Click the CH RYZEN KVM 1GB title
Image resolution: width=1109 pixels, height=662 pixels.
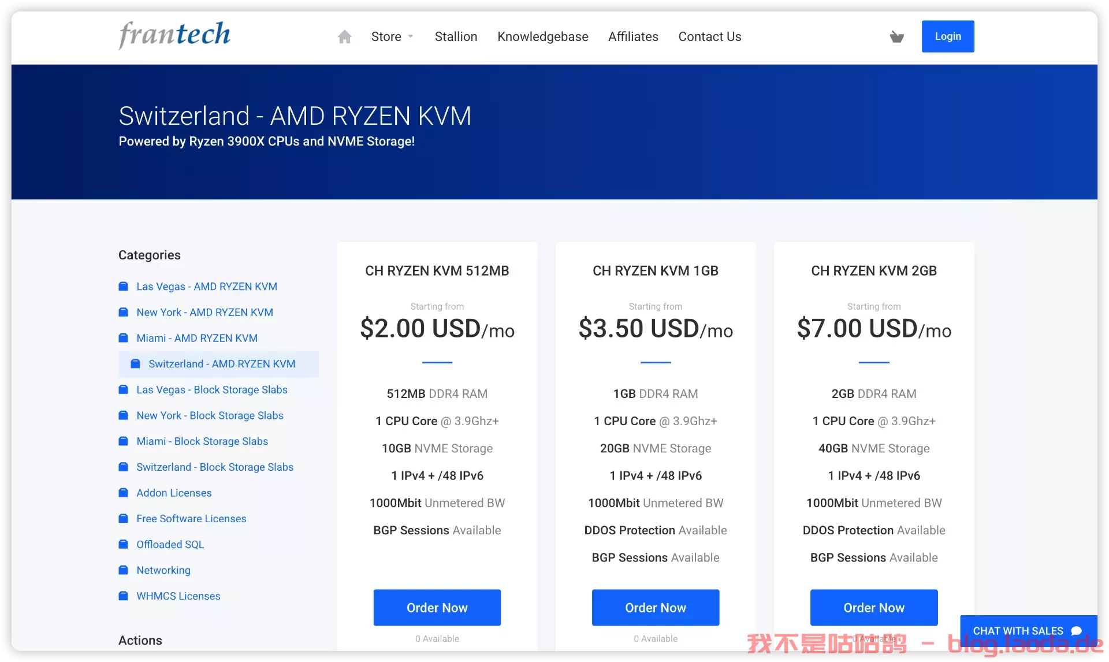tap(655, 271)
